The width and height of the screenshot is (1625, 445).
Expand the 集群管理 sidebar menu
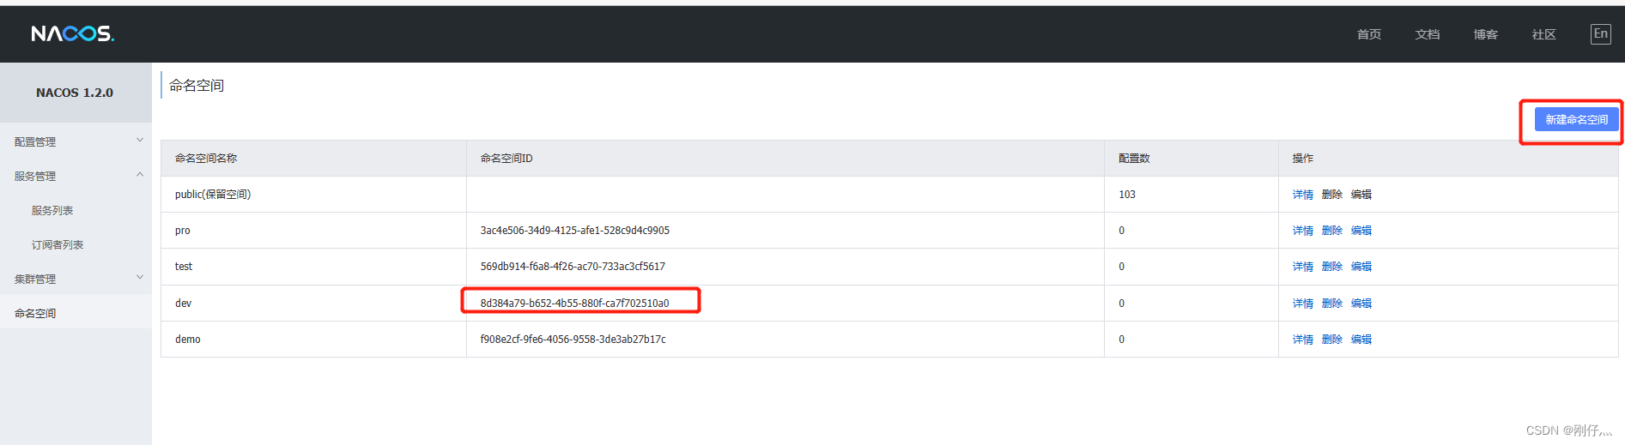(x=76, y=279)
